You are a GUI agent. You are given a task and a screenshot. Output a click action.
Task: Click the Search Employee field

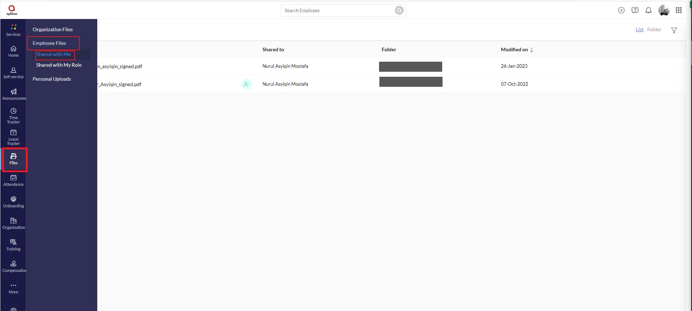tap(343, 10)
